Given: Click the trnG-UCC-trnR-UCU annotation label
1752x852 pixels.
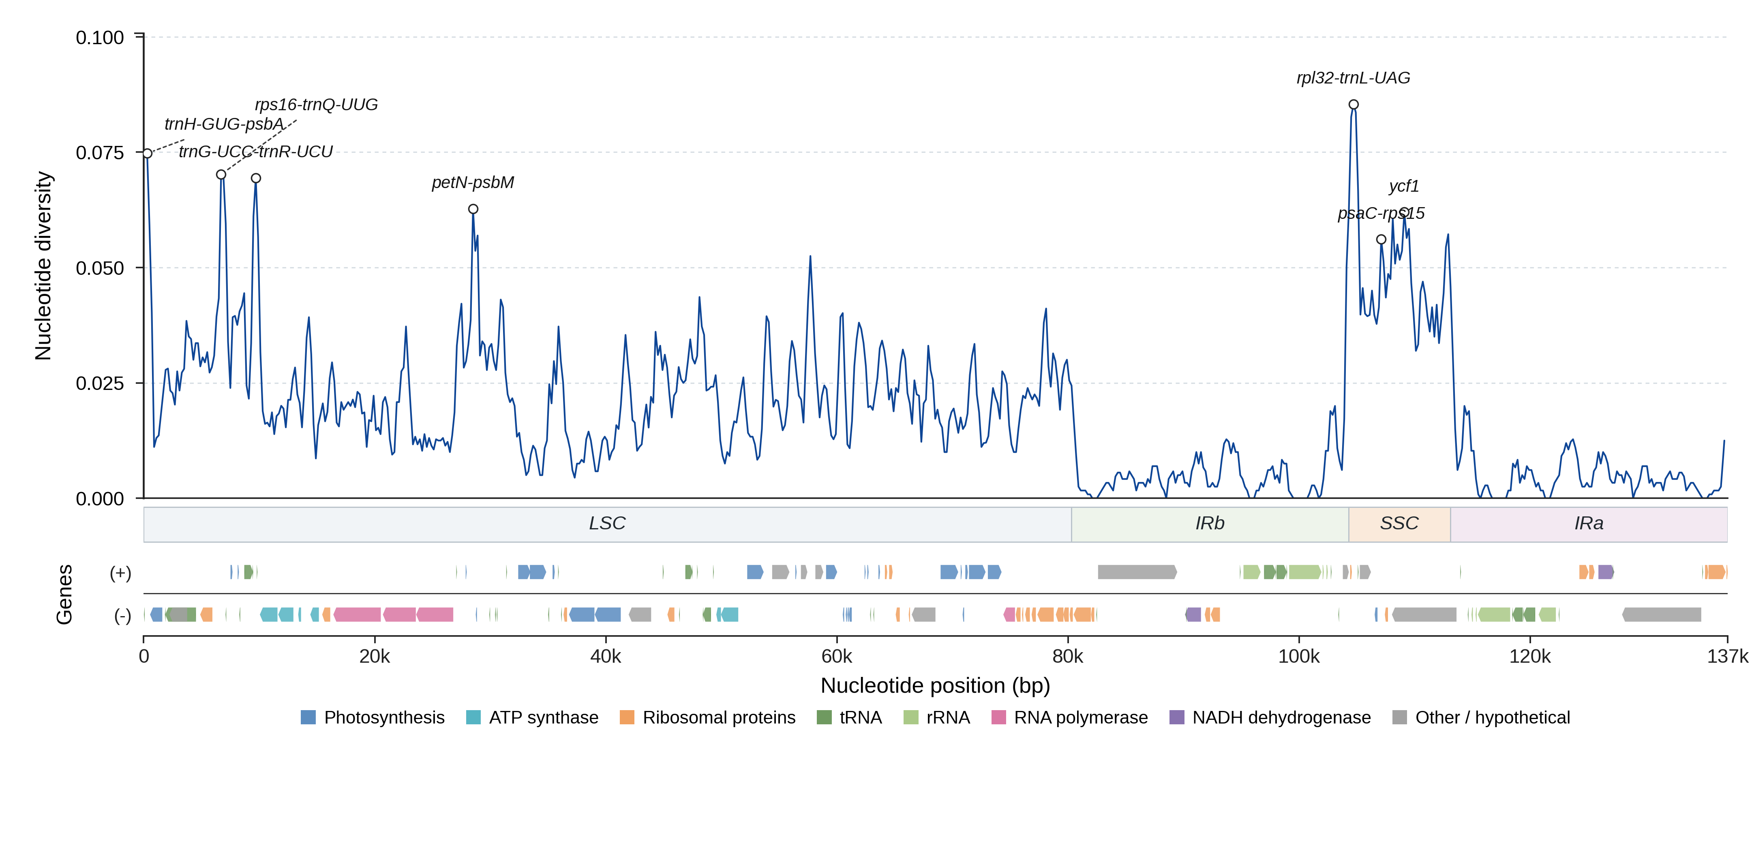Looking at the screenshot, I should 256,152.
